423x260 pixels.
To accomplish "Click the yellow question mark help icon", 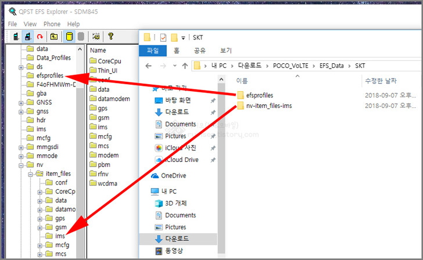I will point(110,36).
